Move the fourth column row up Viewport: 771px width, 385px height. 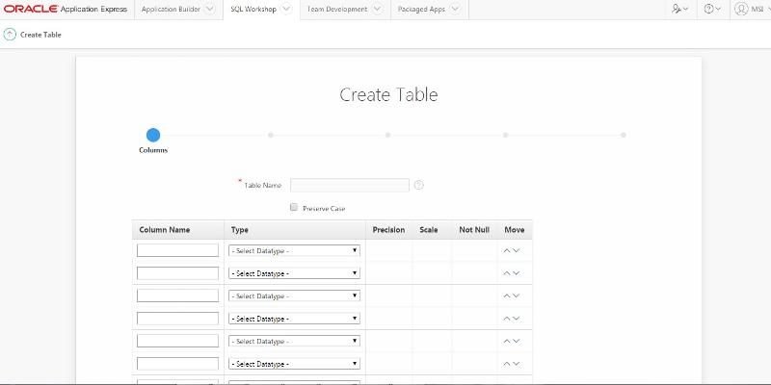pyautogui.click(x=507, y=319)
